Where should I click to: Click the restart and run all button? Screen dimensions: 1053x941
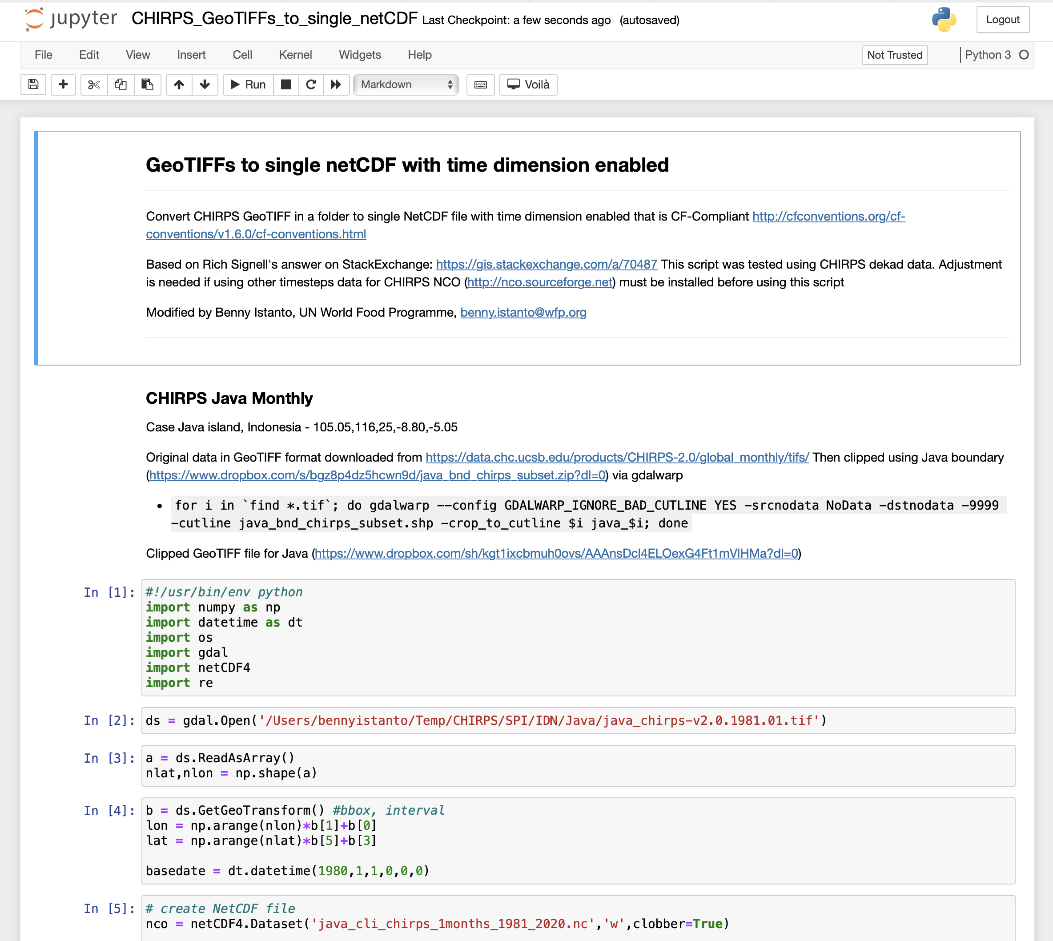(336, 84)
